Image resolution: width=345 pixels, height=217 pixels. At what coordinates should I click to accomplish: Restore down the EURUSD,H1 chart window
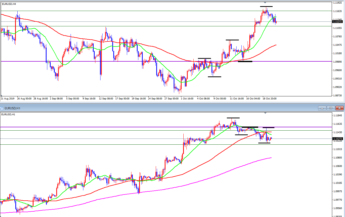coord(331,108)
